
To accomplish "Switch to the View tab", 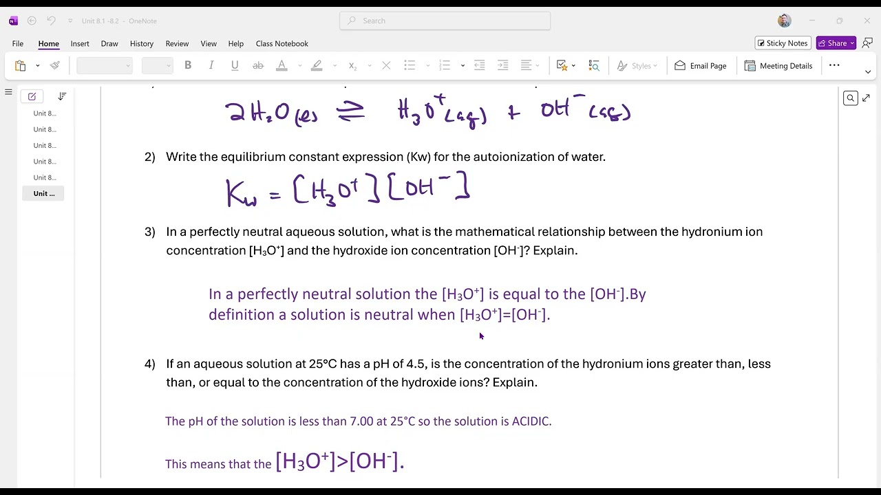I will pos(209,43).
